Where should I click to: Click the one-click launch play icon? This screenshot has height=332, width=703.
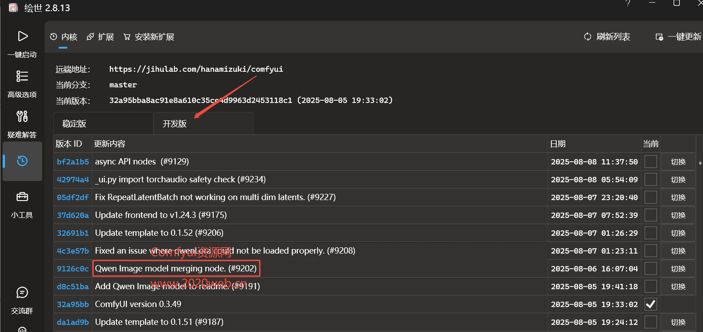[x=23, y=36]
